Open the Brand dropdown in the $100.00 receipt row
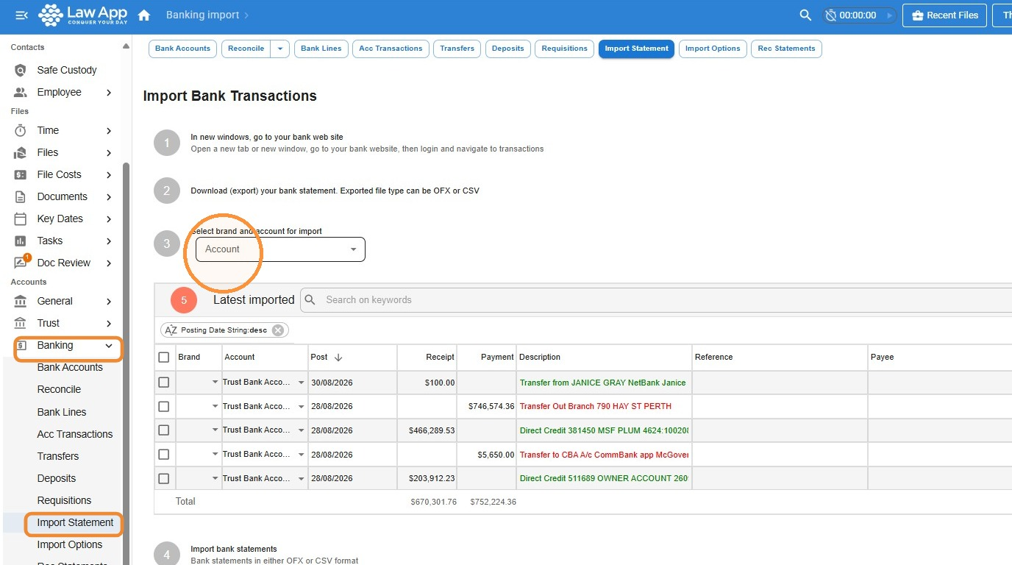1012x565 pixels. click(x=215, y=383)
